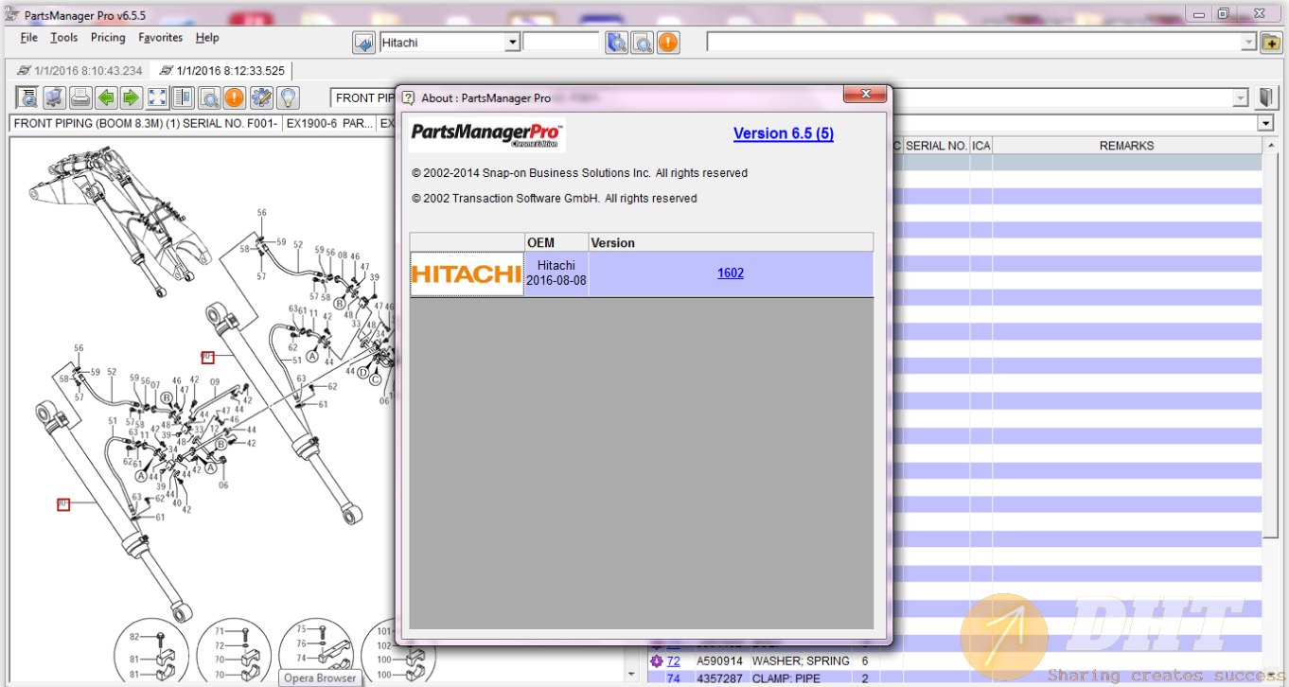Click the Transaction Software GmbH copyright line
The image size is (1289, 687).
point(555,199)
